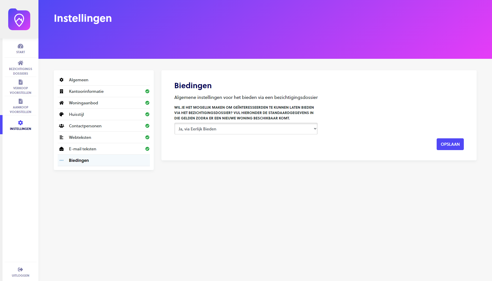Click the Uitloggen sign-out arrow icon
The image size is (492, 281).
(20, 269)
